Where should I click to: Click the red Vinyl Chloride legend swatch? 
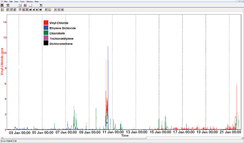[x=46, y=23]
